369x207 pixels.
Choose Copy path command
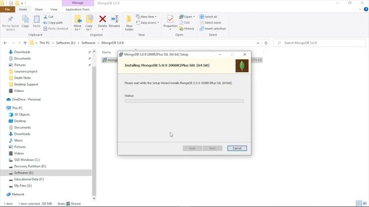53,22
